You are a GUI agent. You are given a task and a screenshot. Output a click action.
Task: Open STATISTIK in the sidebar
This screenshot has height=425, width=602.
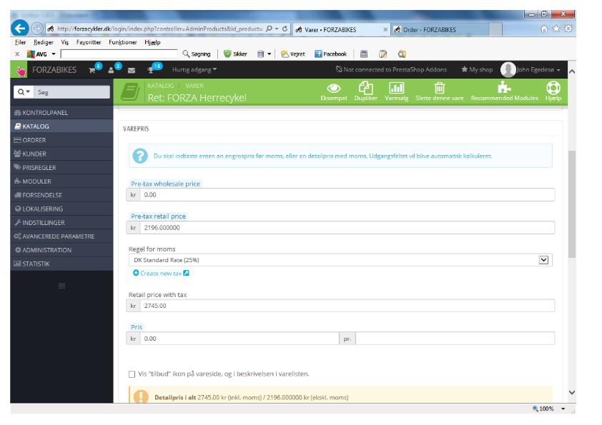tap(61, 264)
